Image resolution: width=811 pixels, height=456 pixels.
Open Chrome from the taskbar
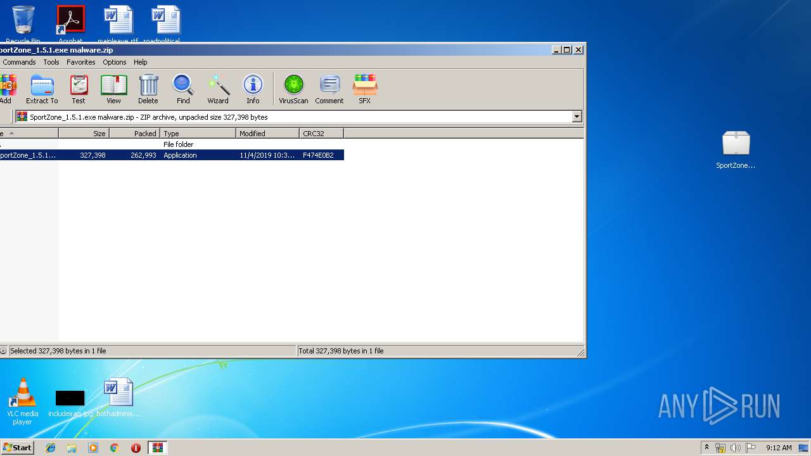[114, 448]
